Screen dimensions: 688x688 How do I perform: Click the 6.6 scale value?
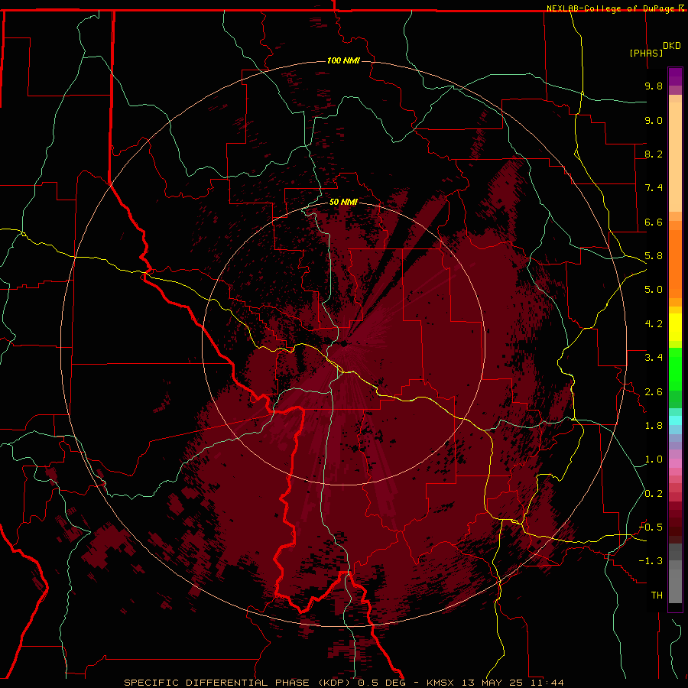[x=654, y=222]
